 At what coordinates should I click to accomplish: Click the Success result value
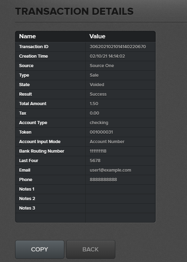pyautogui.click(x=98, y=94)
